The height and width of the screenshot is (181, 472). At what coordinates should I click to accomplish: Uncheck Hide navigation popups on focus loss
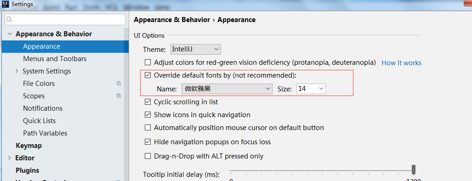pyautogui.click(x=148, y=141)
